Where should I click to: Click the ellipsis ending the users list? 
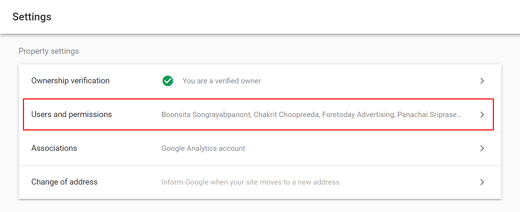pos(459,115)
